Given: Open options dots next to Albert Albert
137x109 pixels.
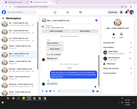Looking at the screenshot, I should (130, 53).
